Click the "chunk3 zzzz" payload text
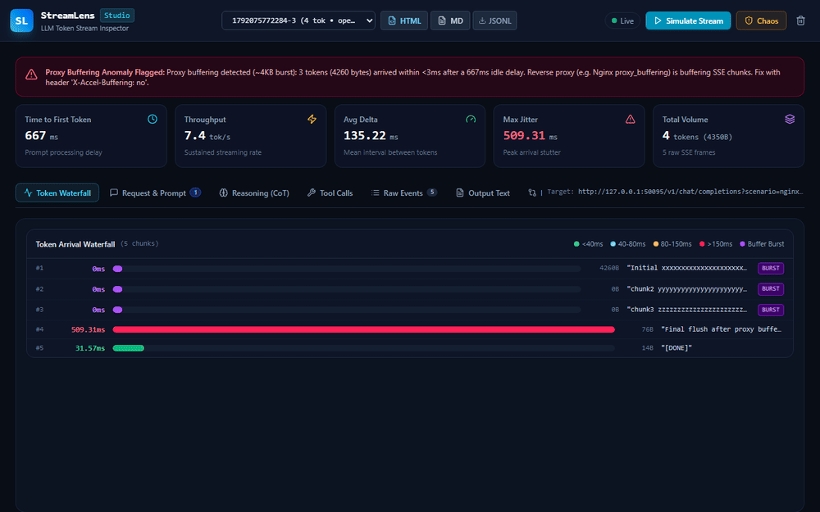Viewport: 820px width, 512px height. pyautogui.click(x=687, y=310)
